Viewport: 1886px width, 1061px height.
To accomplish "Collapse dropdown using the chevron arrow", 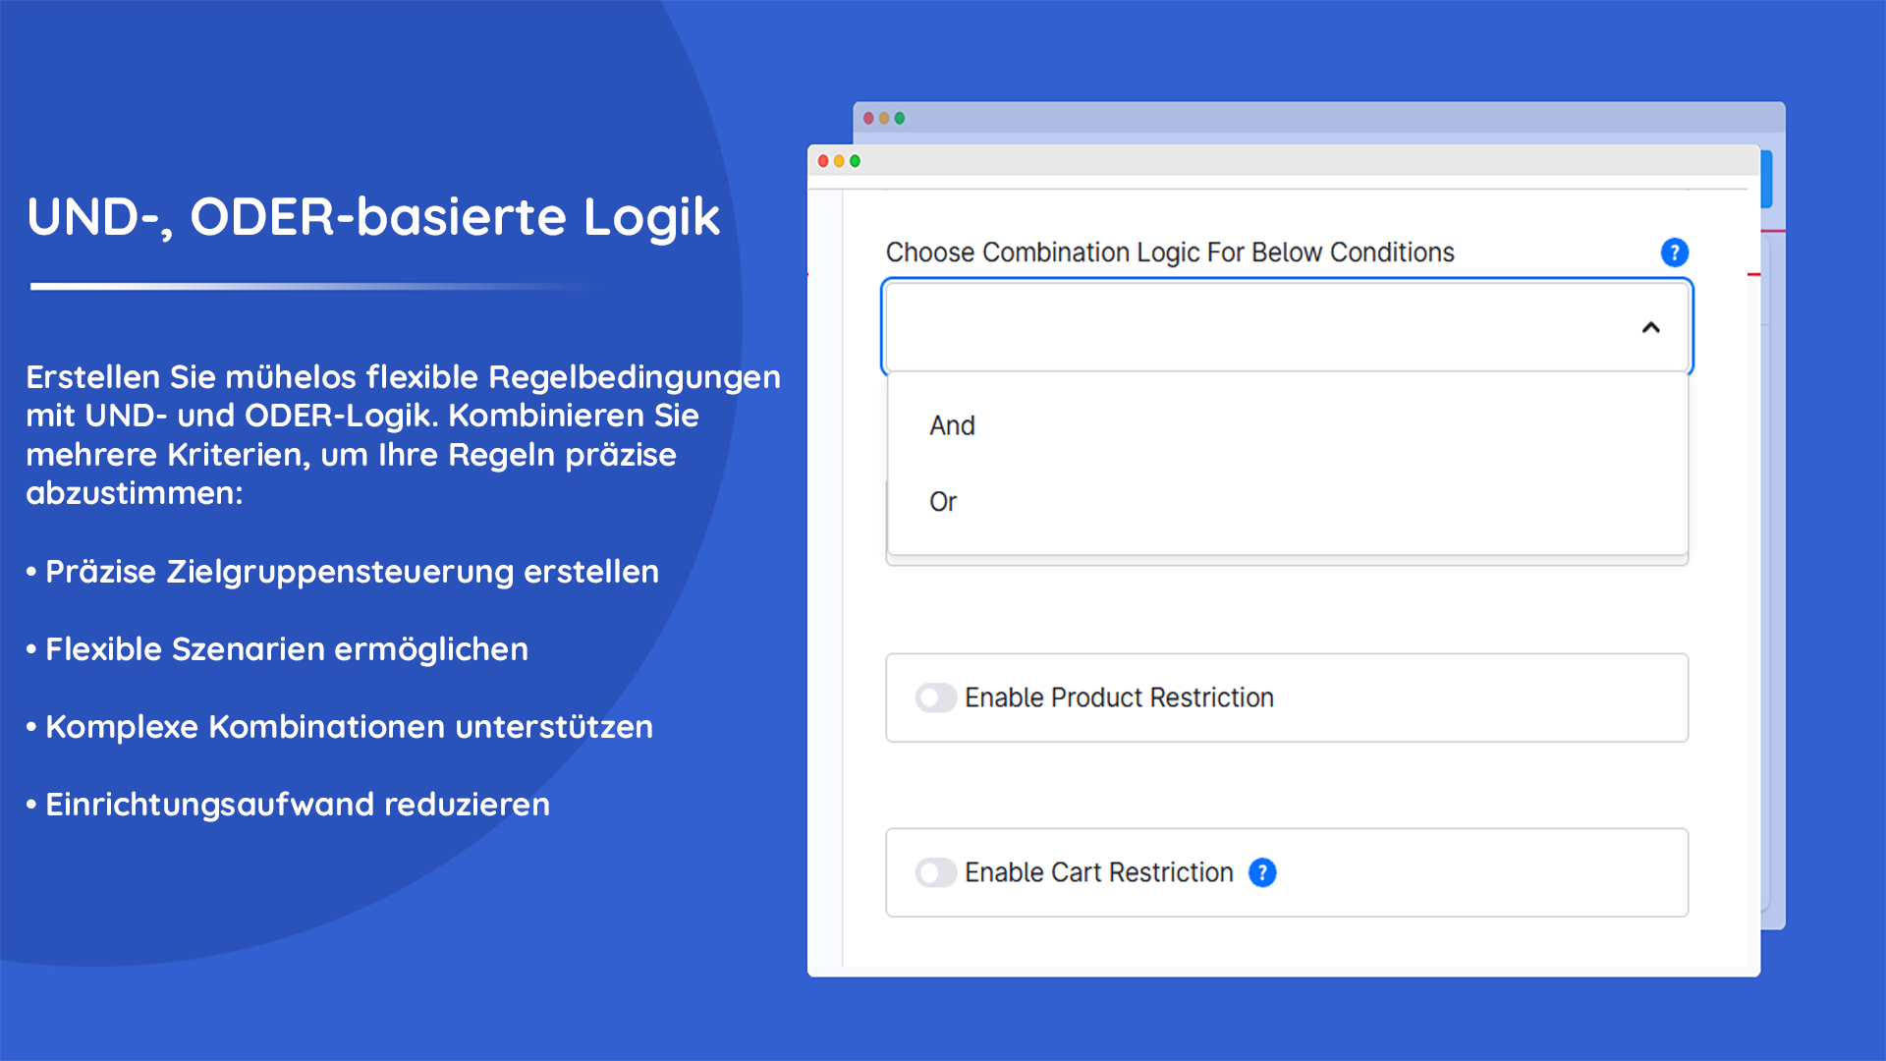I will (x=1650, y=327).
